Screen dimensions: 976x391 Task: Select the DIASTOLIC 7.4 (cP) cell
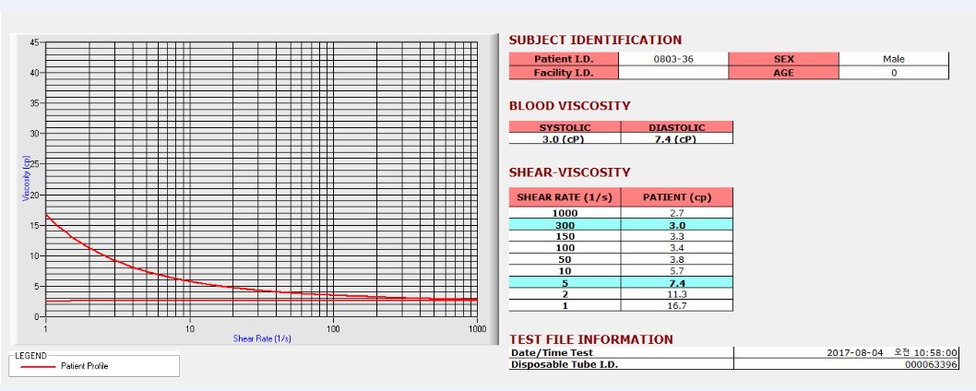(677, 139)
